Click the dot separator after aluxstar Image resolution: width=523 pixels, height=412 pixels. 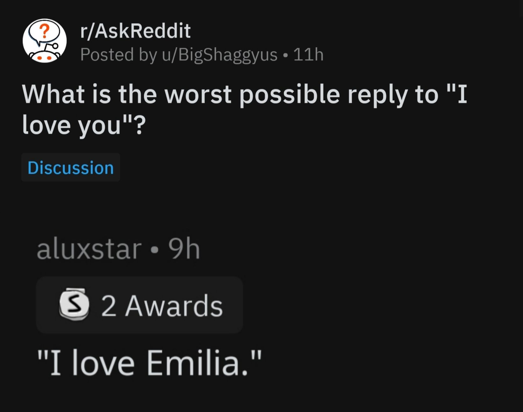coord(155,250)
